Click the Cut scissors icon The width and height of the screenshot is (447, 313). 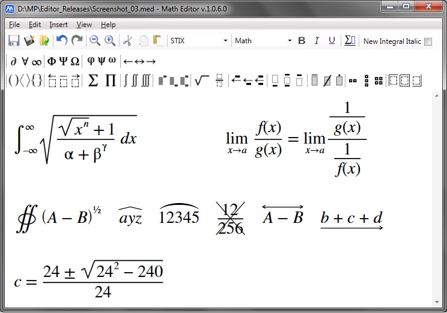click(127, 41)
